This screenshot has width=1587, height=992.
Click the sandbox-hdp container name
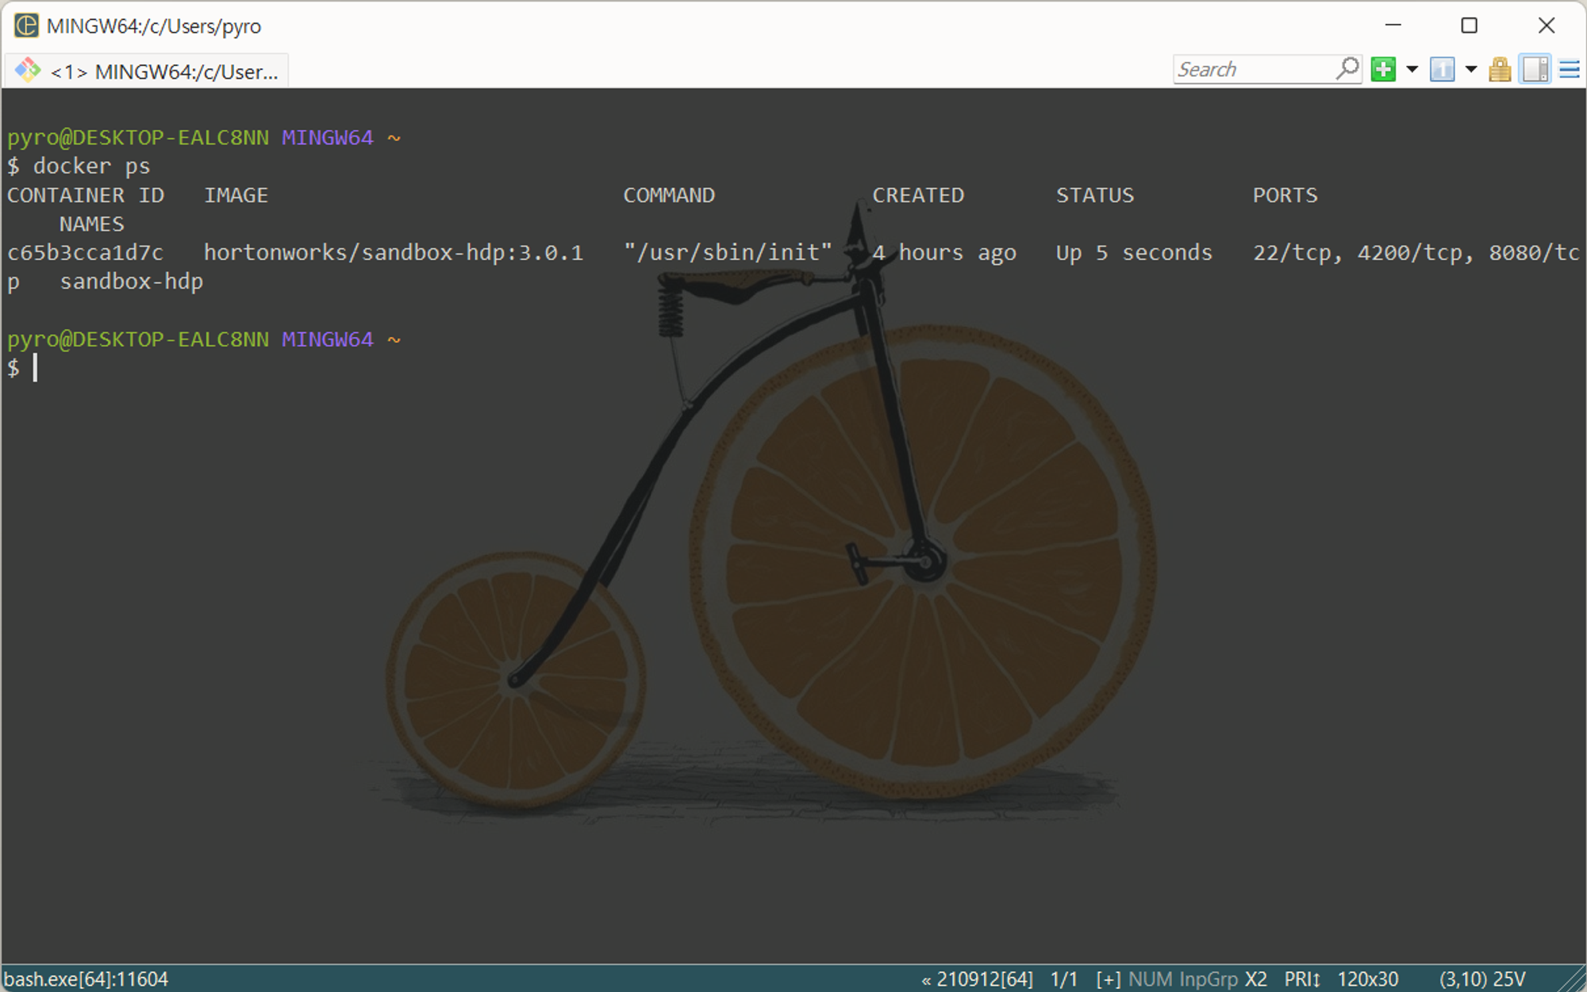pyautogui.click(x=132, y=282)
